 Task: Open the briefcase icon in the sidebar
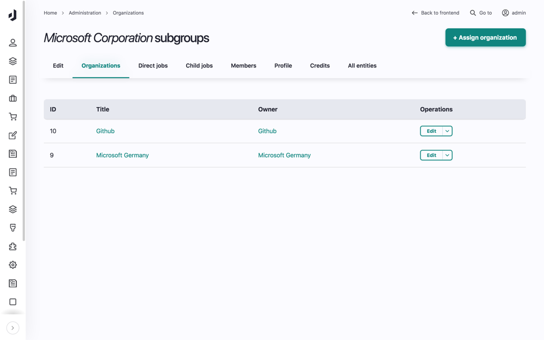tap(13, 98)
